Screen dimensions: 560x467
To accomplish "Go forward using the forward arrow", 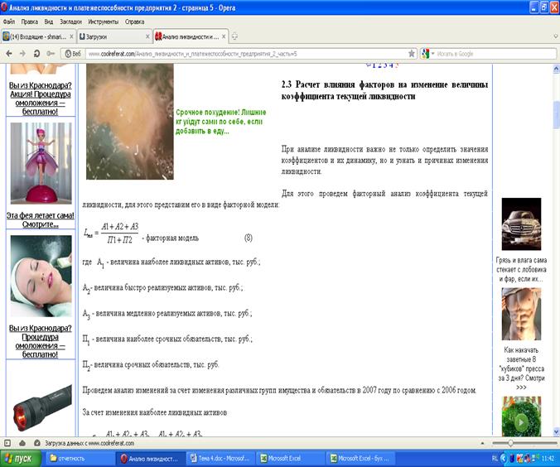I will (22, 54).
